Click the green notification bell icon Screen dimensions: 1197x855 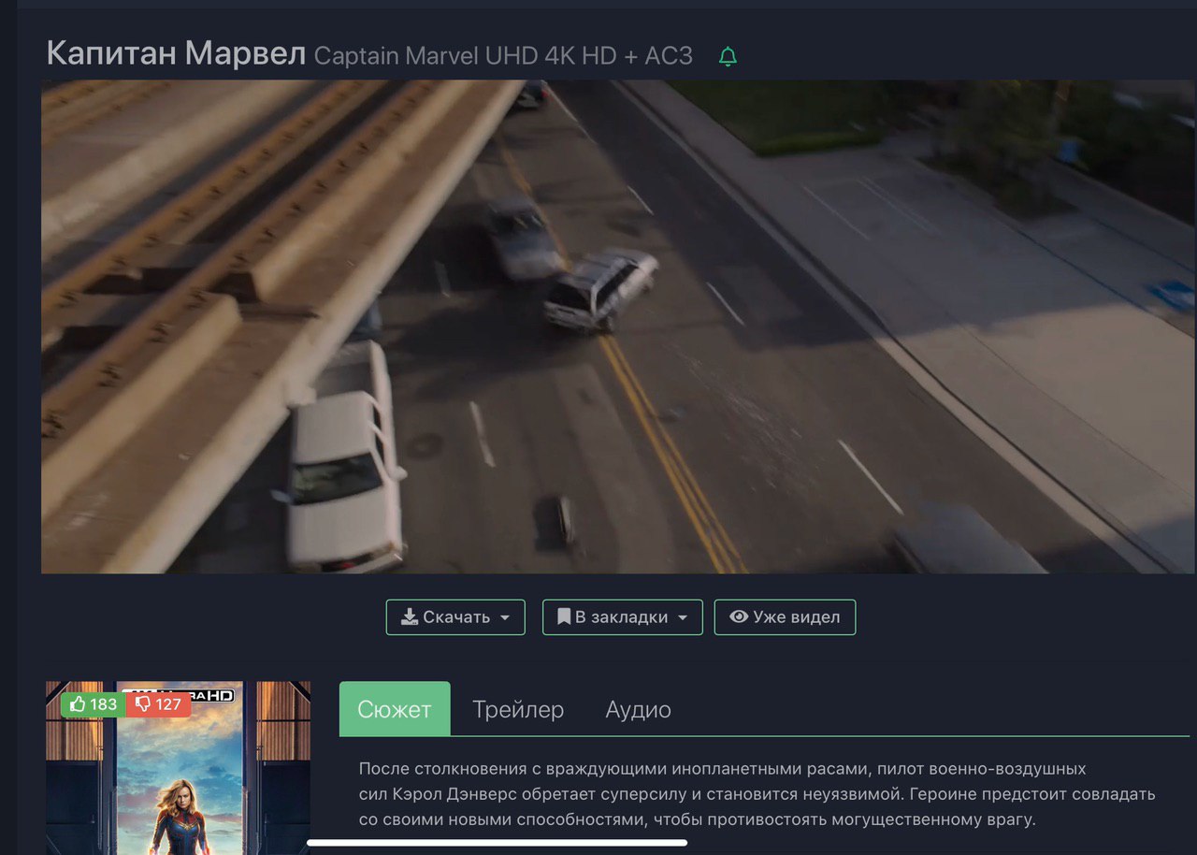[x=728, y=57]
